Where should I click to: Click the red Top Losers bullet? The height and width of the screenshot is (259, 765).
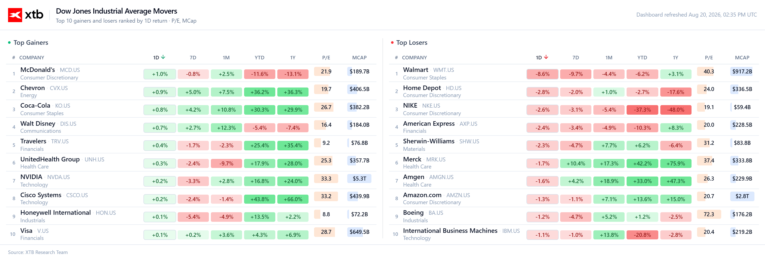click(392, 42)
